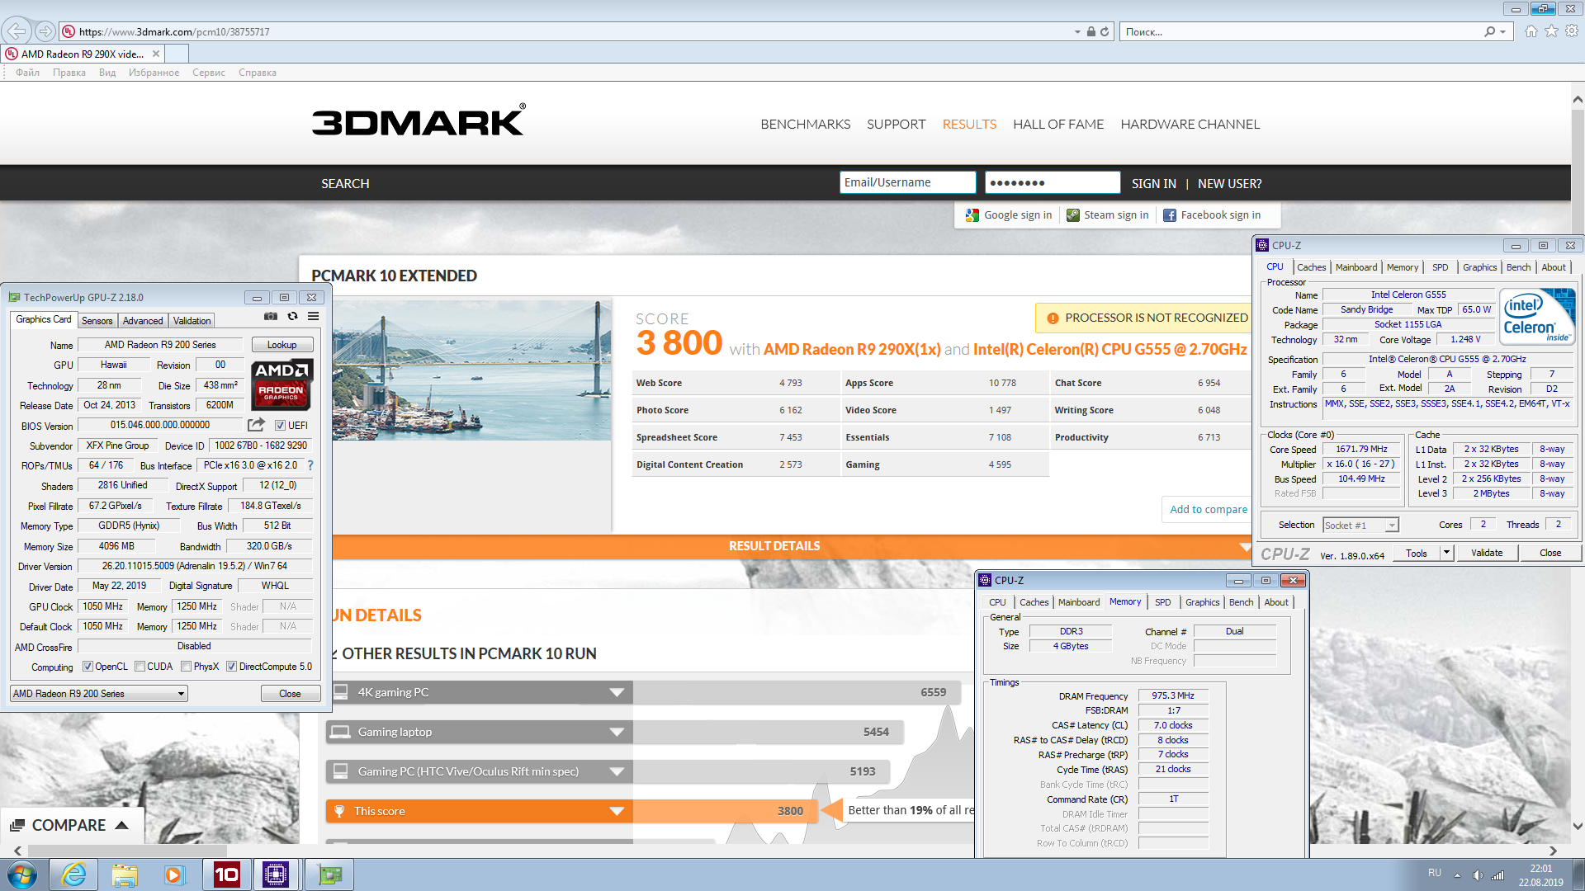Open Windows Start button
The width and height of the screenshot is (1585, 891).
[22, 874]
